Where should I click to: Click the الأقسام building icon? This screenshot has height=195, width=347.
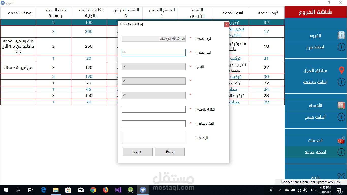click(341, 105)
